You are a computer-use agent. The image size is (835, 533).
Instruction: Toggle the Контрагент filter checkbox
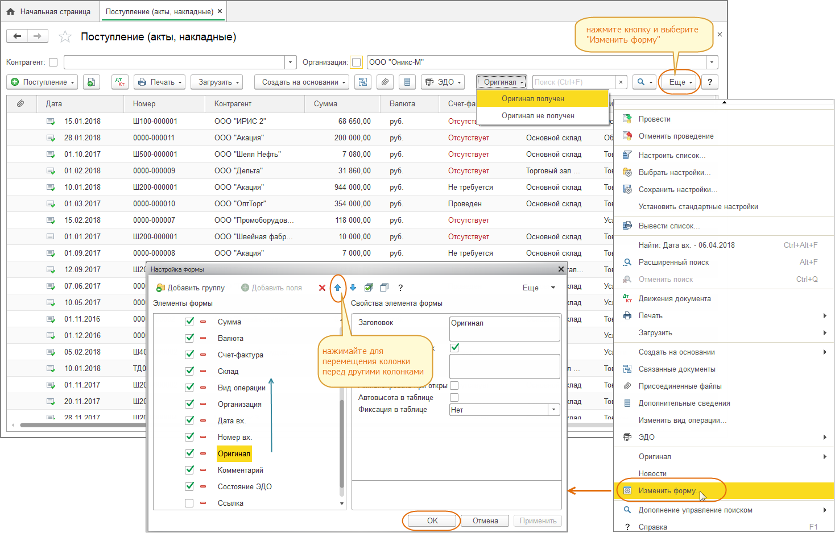pos(53,63)
